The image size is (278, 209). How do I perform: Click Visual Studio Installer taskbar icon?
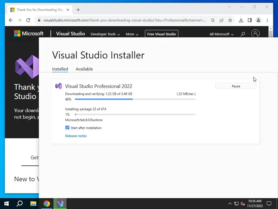[60, 204]
